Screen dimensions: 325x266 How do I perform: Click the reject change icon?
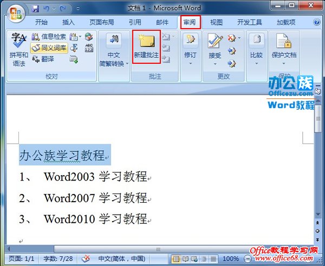(x=232, y=38)
